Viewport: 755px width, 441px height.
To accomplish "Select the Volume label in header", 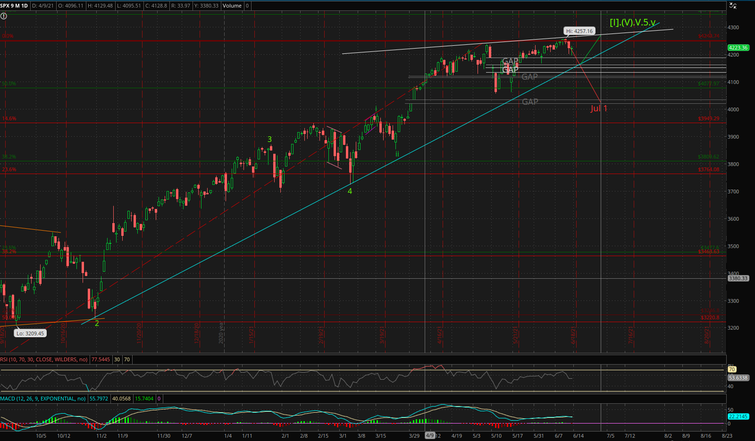I will (x=232, y=6).
